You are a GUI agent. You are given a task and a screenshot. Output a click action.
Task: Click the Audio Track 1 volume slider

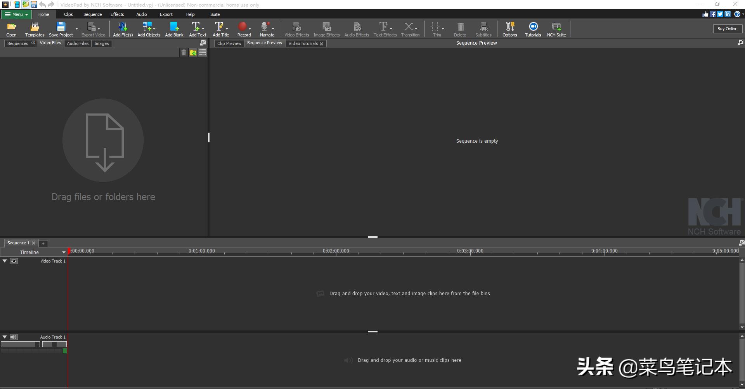[20, 344]
